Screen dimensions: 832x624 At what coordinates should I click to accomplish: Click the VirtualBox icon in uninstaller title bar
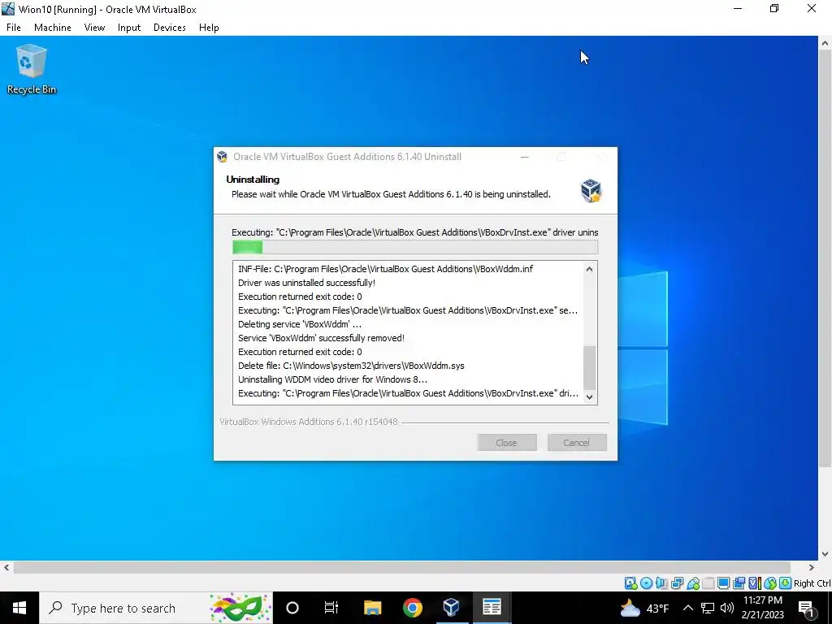coord(223,157)
